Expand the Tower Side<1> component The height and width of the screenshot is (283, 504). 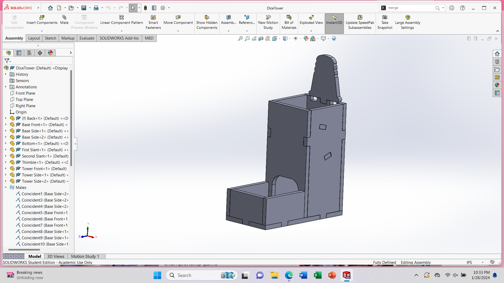pos(6,175)
